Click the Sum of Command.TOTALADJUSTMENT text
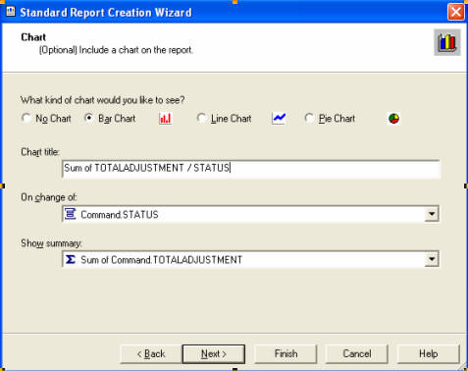The image size is (468, 371). (161, 260)
